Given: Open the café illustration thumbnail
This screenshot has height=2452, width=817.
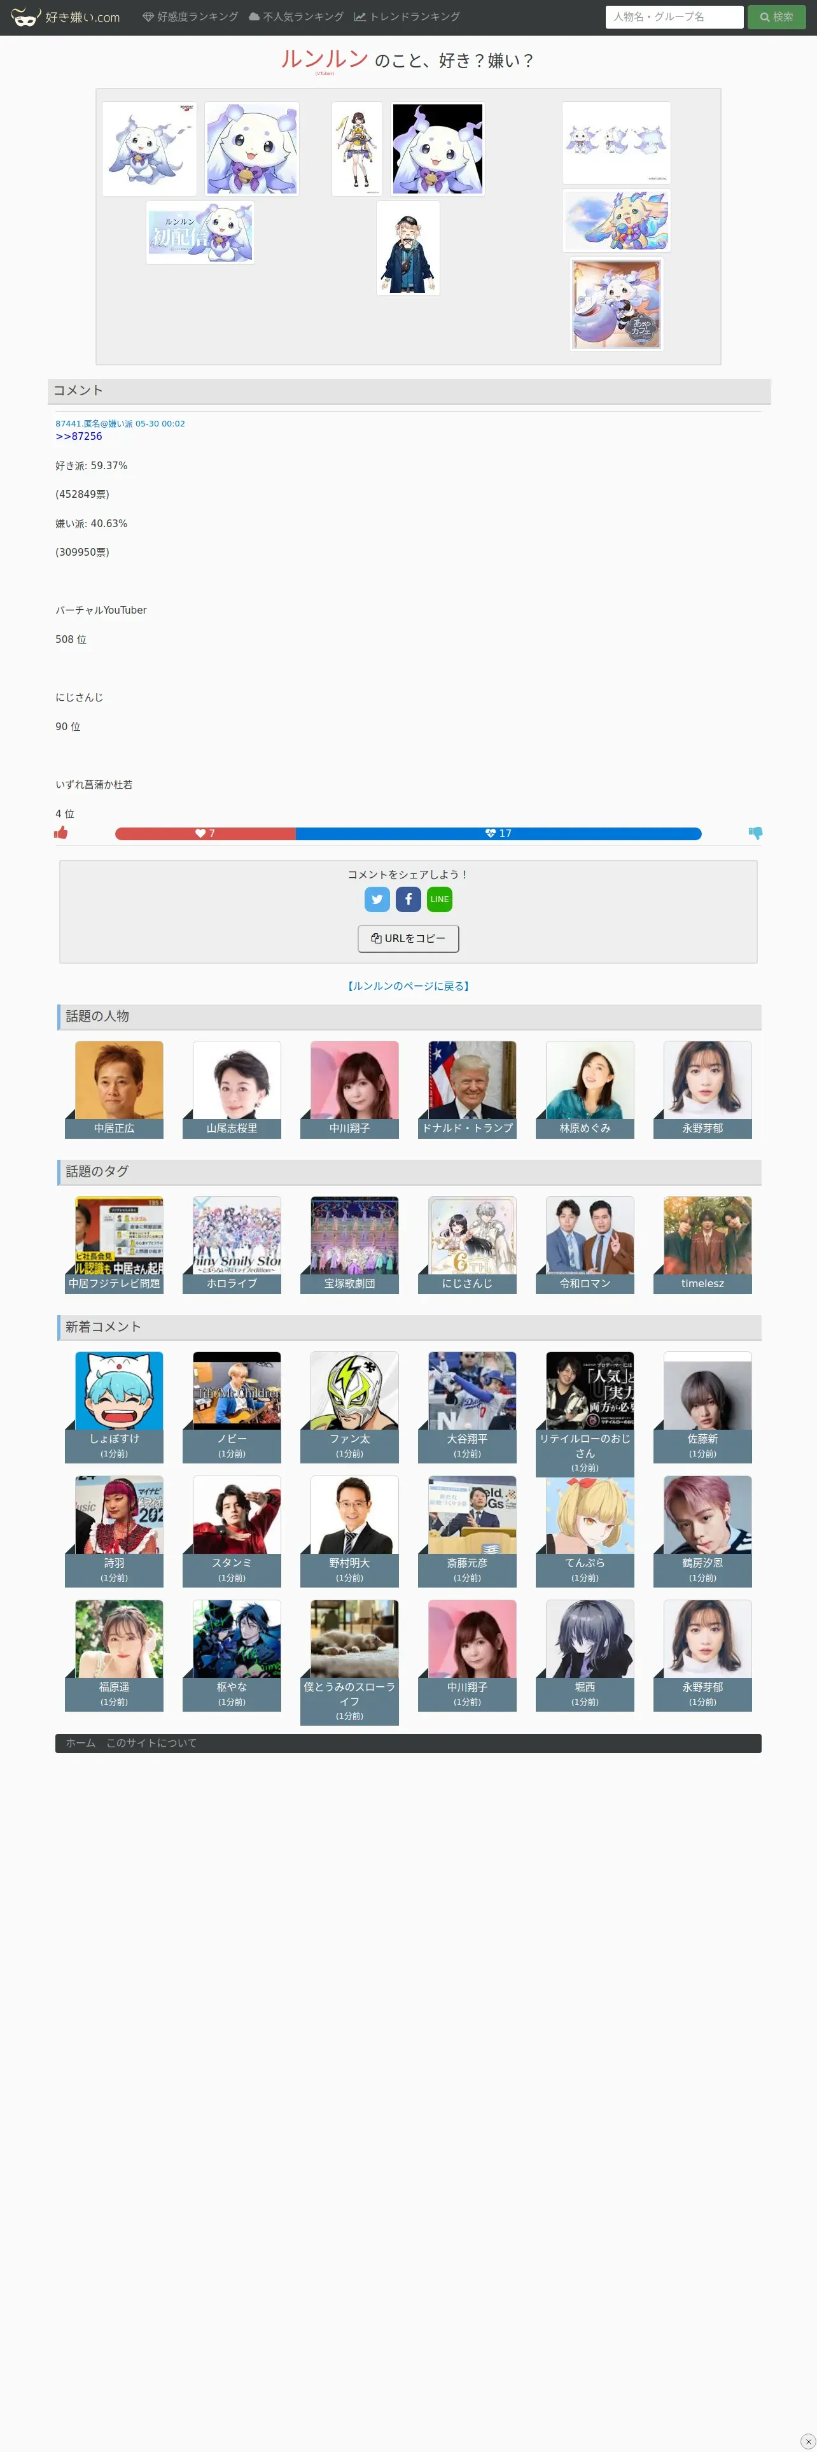Looking at the screenshot, I should 615,305.
